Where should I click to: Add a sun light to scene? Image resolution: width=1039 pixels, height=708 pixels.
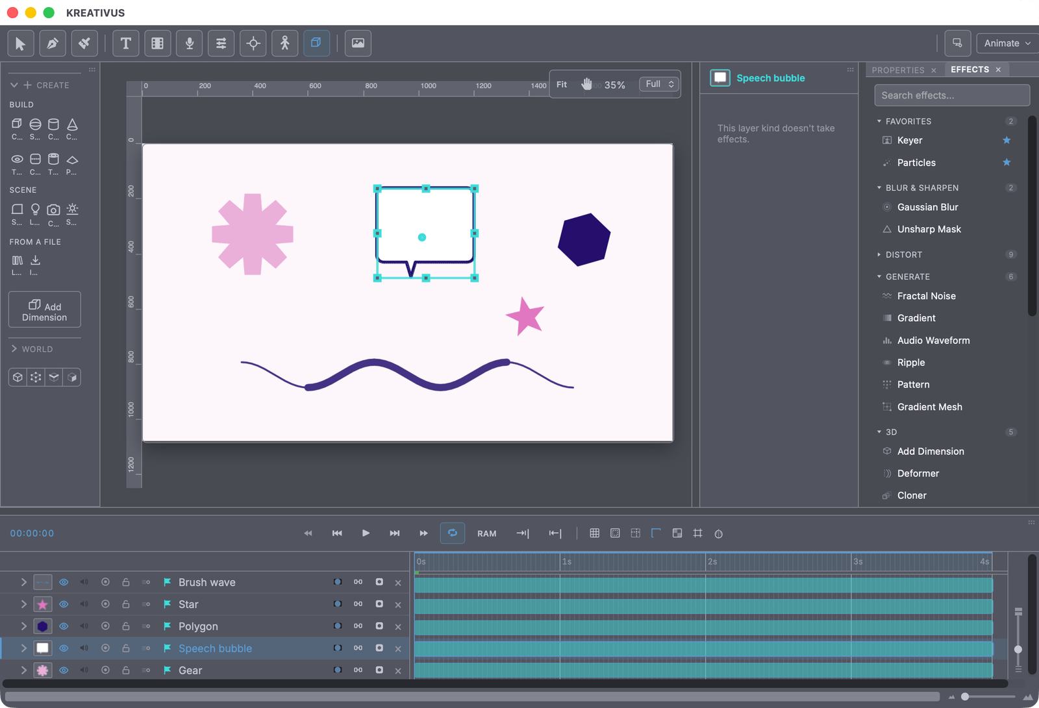pos(72,214)
